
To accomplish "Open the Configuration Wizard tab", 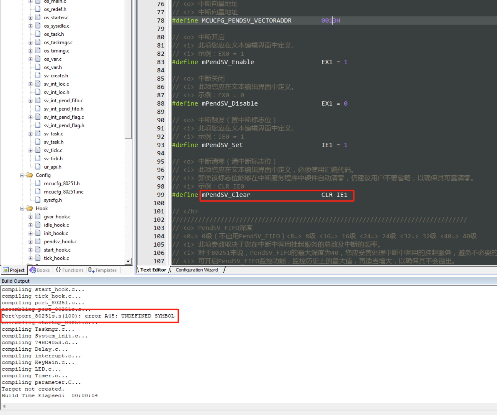I will coord(197,270).
